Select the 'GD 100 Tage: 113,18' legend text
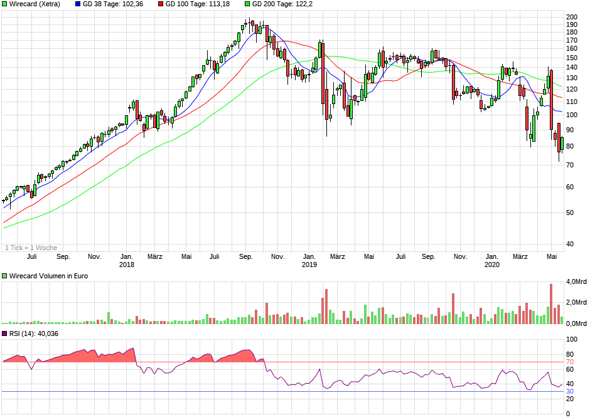590x420 pixels. click(198, 4)
